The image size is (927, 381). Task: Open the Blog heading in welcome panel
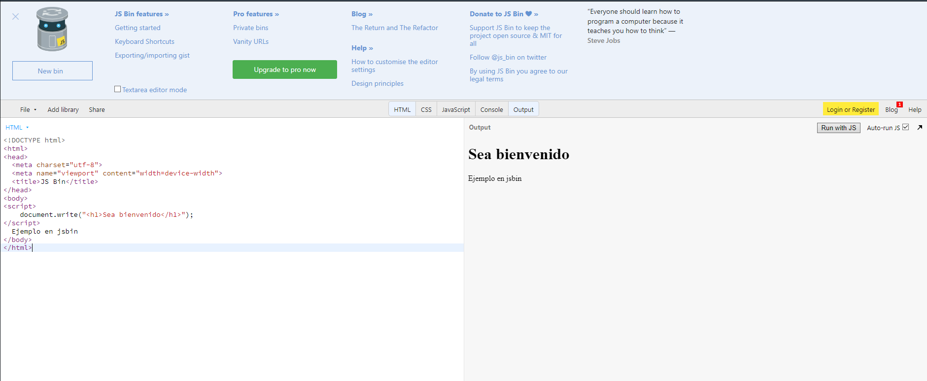click(x=362, y=14)
